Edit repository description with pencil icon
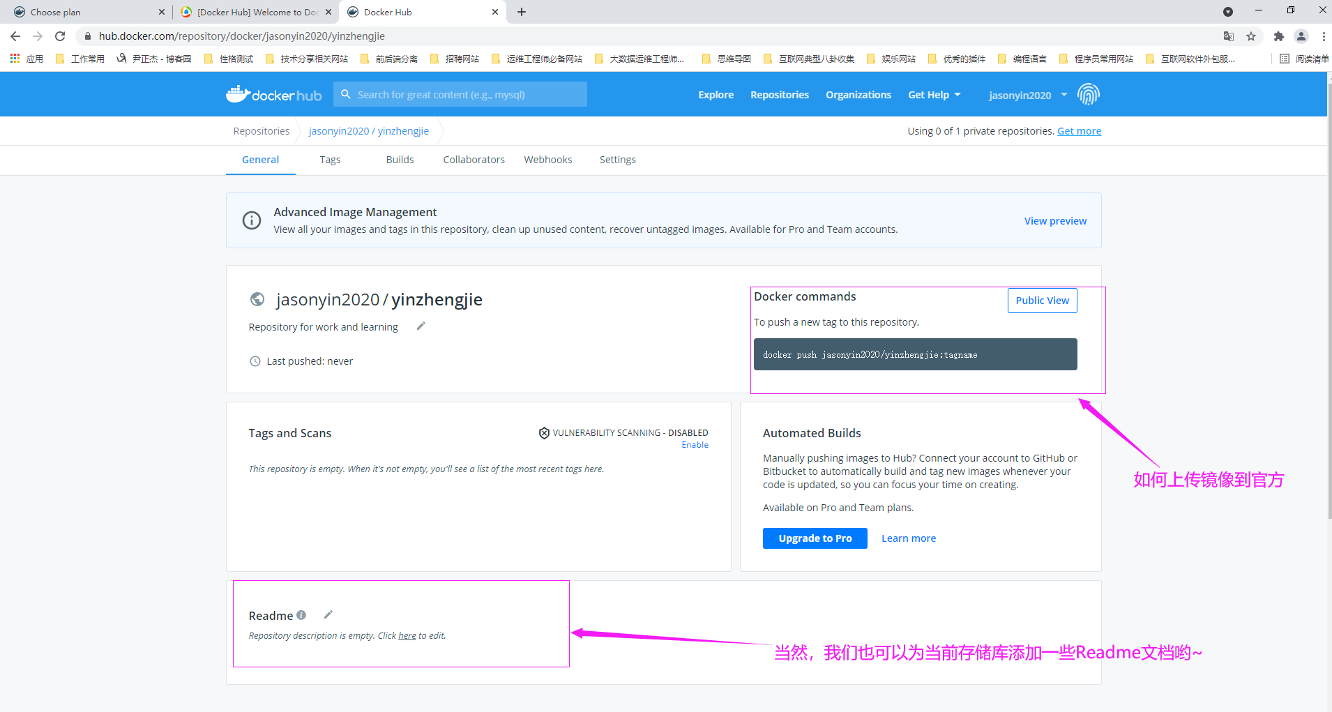 pyautogui.click(x=421, y=326)
